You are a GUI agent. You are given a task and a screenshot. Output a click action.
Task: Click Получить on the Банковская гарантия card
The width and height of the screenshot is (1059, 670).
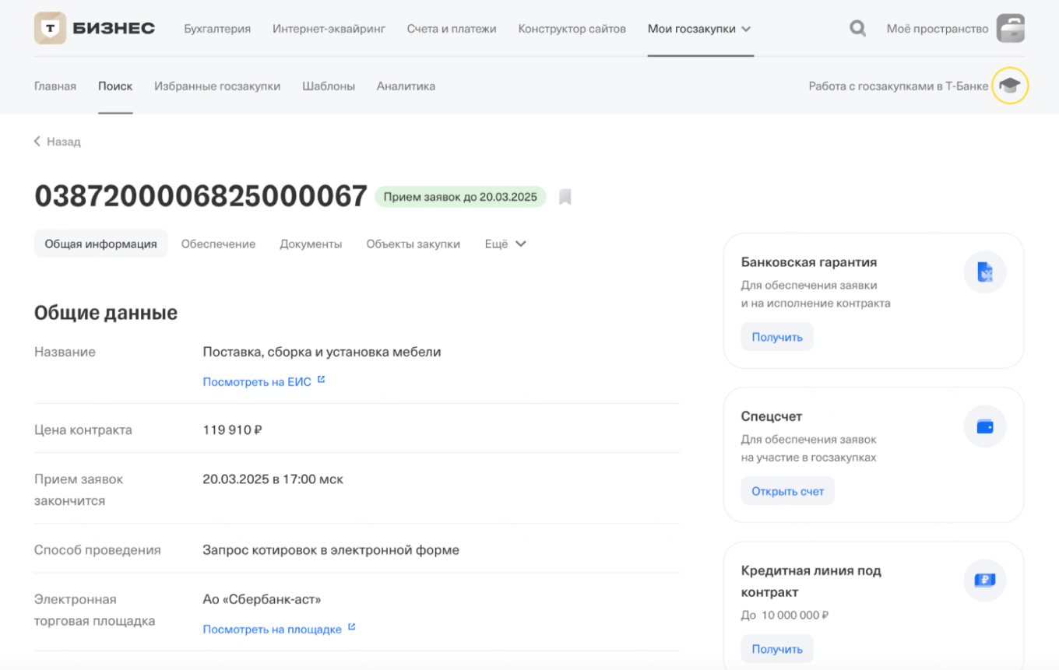click(x=777, y=336)
